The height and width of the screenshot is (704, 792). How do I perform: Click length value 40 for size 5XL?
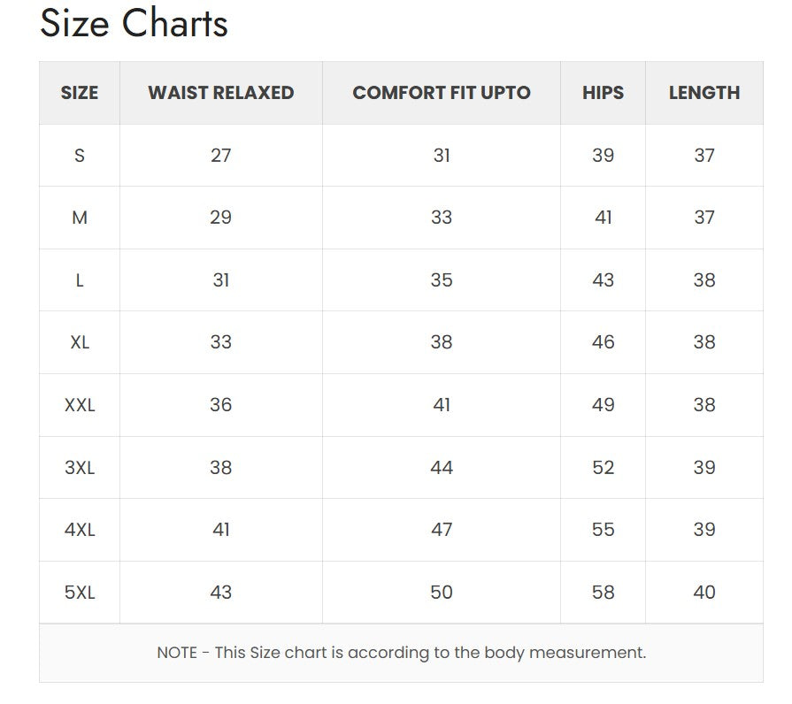pyautogui.click(x=704, y=593)
